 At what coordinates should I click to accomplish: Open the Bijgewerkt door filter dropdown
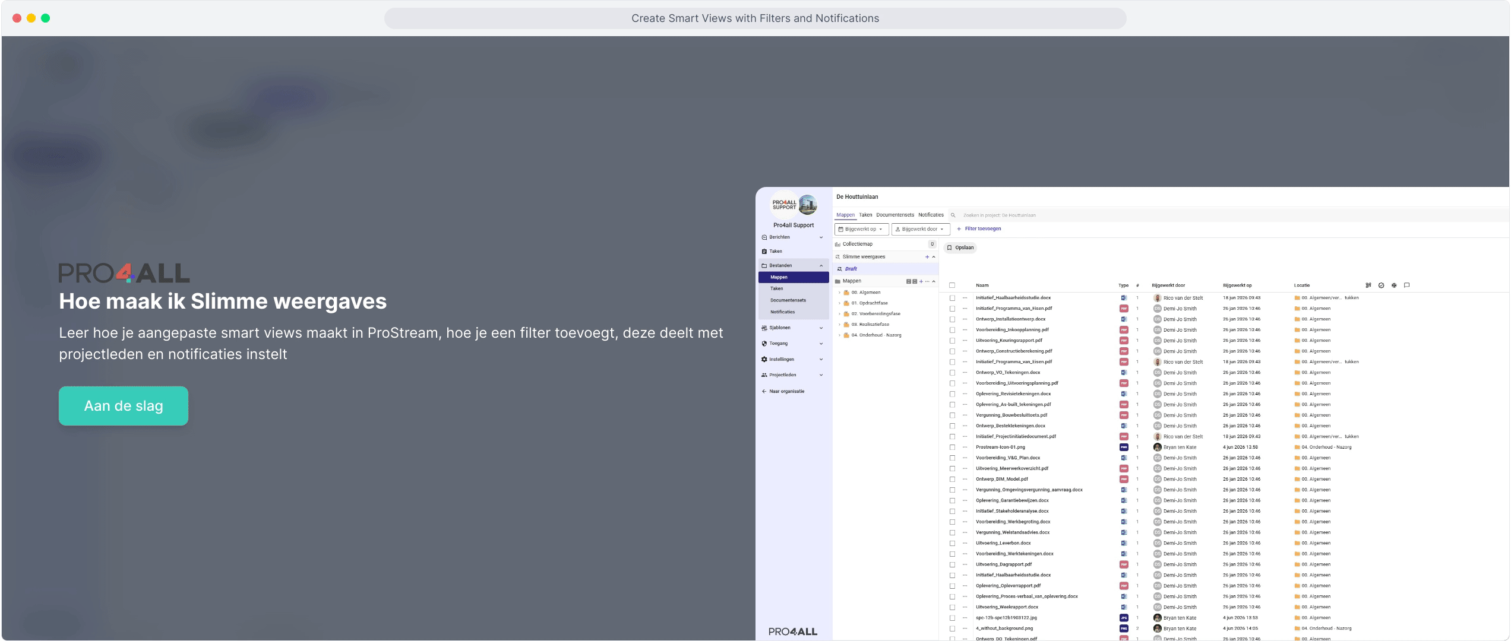point(921,229)
